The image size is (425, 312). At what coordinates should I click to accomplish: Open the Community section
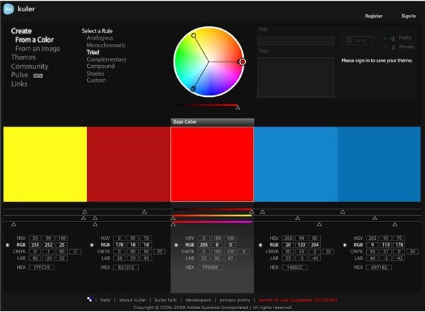click(x=30, y=67)
